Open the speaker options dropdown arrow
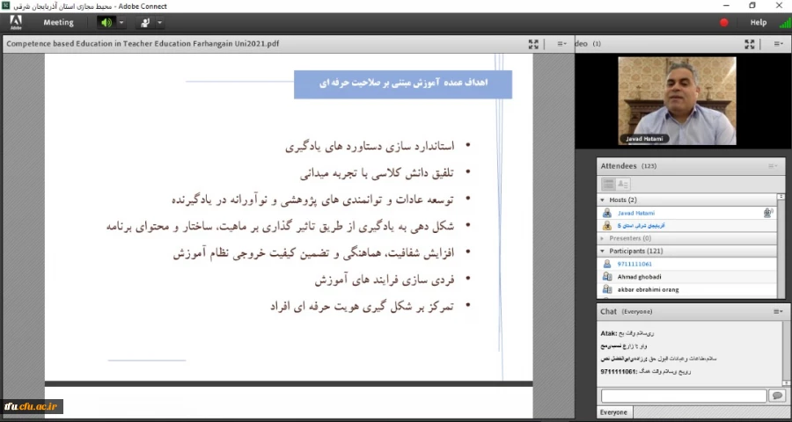Viewport: 792px width, 422px height. click(x=121, y=23)
